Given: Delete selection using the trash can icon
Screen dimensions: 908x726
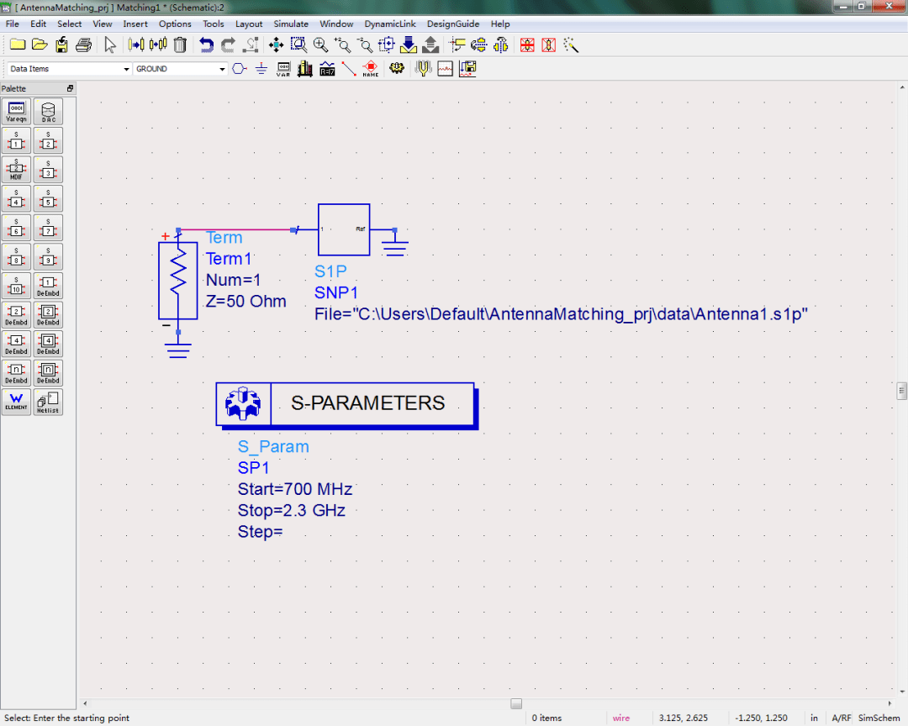Looking at the screenshot, I should pos(180,45).
